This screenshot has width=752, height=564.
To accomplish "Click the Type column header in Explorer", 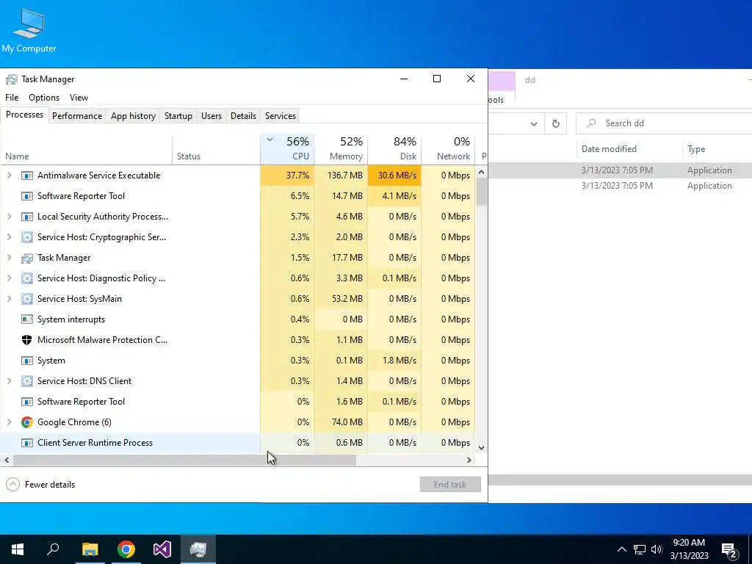I will (x=717, y=149).
